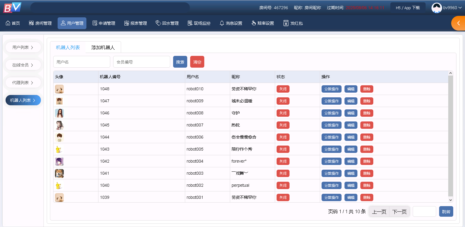The width and height of the screenshot is (465, 227).
Task: Click the BV logo icon
Action: click(12, 7)
